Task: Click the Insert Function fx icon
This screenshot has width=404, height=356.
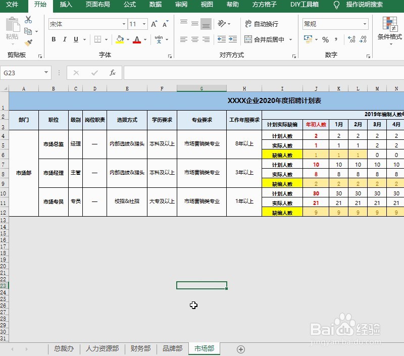Action: tap(112, 72)
